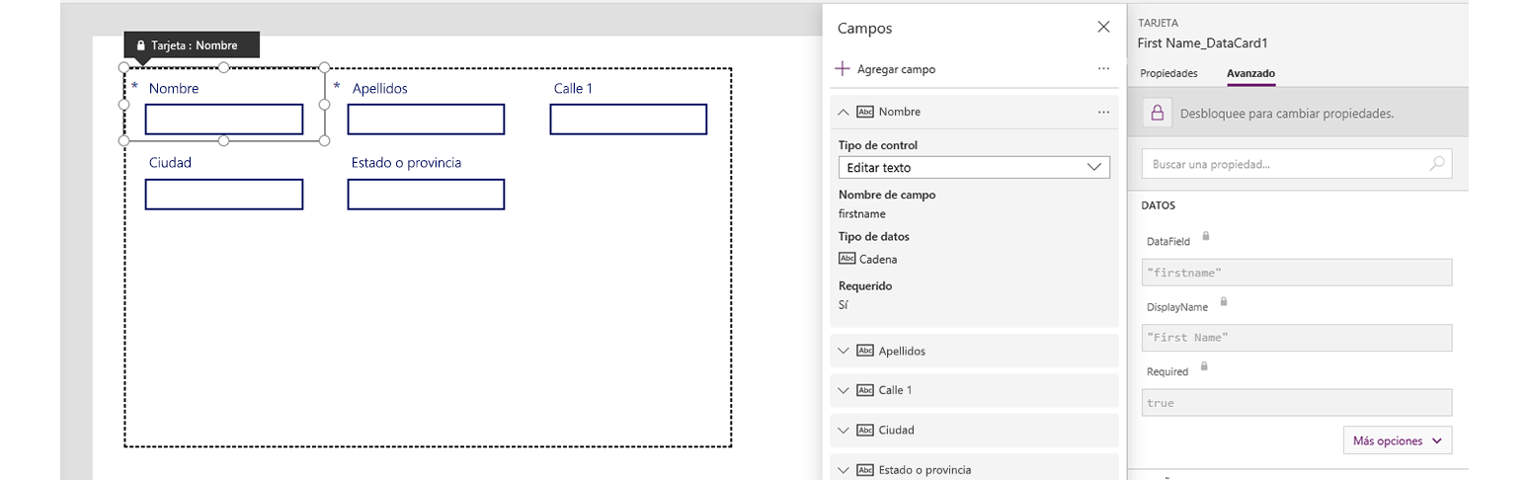Click the lock icon beside Required

click(x=1203, y=366)
